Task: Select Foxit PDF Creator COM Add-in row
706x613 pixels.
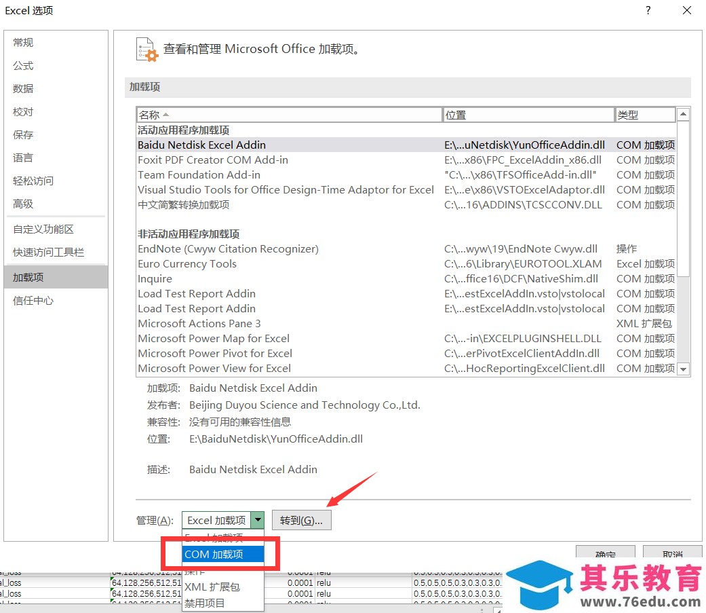Action: tap(406, 160)
